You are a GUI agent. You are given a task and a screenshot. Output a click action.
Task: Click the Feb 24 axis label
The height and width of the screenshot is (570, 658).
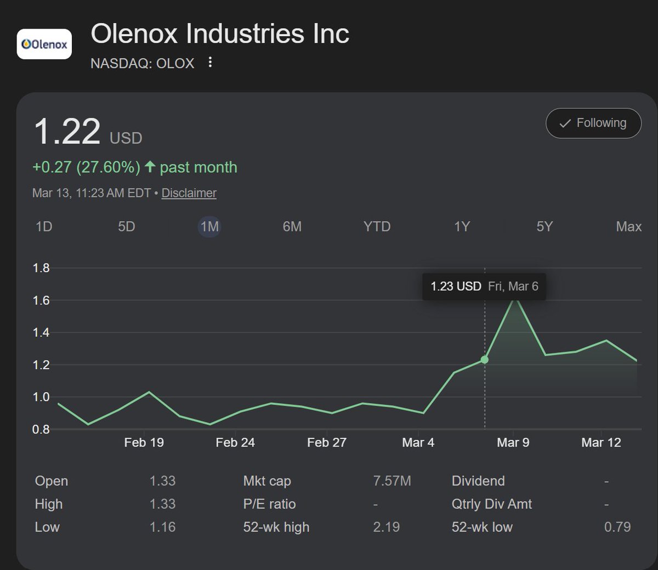pyautogui.click(x=235, y=443)
